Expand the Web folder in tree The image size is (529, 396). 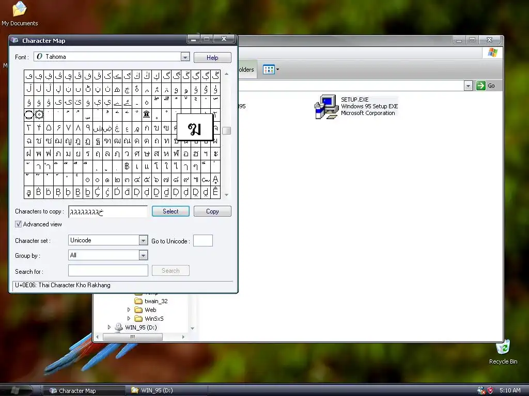click(129, 310)
